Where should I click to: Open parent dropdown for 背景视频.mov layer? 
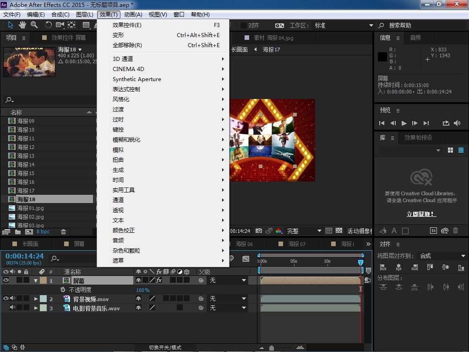[228, 299]
